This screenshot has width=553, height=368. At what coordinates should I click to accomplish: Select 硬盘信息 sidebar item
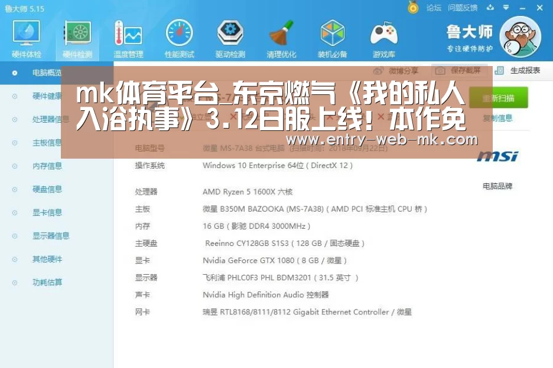pyautogui.click(x=47, y=189)
